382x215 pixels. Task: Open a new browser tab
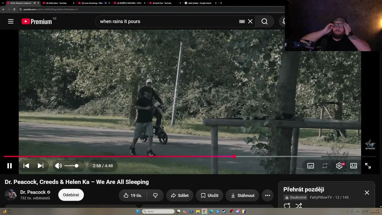[x=221, y=3]
